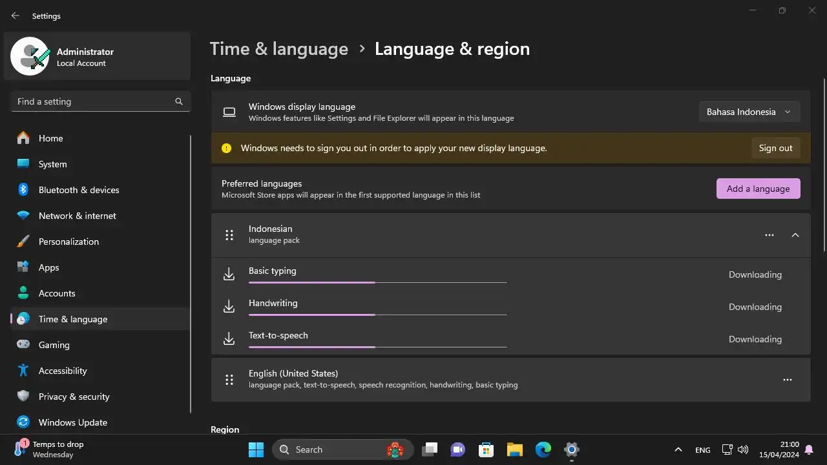This screenshot has width=827, height=465.
Task: Click the Indonesian row drag handle
Action: coord(229,235)
